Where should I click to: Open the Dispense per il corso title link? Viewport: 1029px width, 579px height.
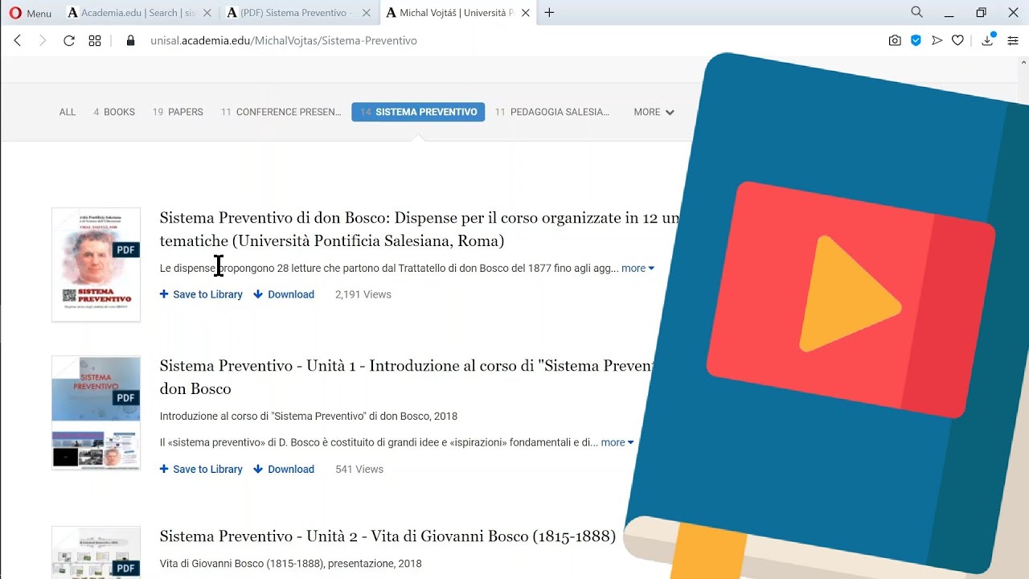click(x=420, y=229)
